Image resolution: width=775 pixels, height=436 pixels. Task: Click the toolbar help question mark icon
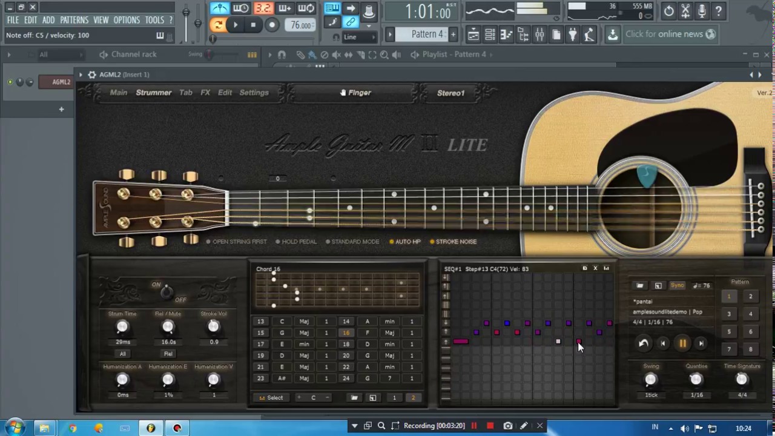(718, 11)
